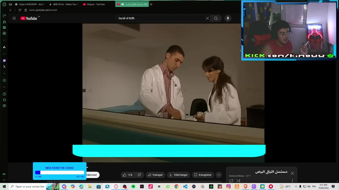Screen dimensions: 339x190
Task: Like the video with 12 k likes
Action: [127, 175]
